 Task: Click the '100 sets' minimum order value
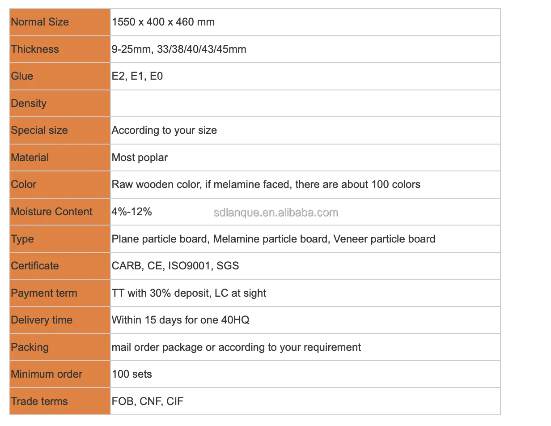(x=131, y=374)
